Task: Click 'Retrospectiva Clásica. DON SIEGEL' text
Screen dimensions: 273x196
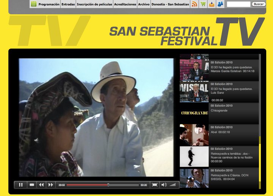Action: click(x=229, y=177)
